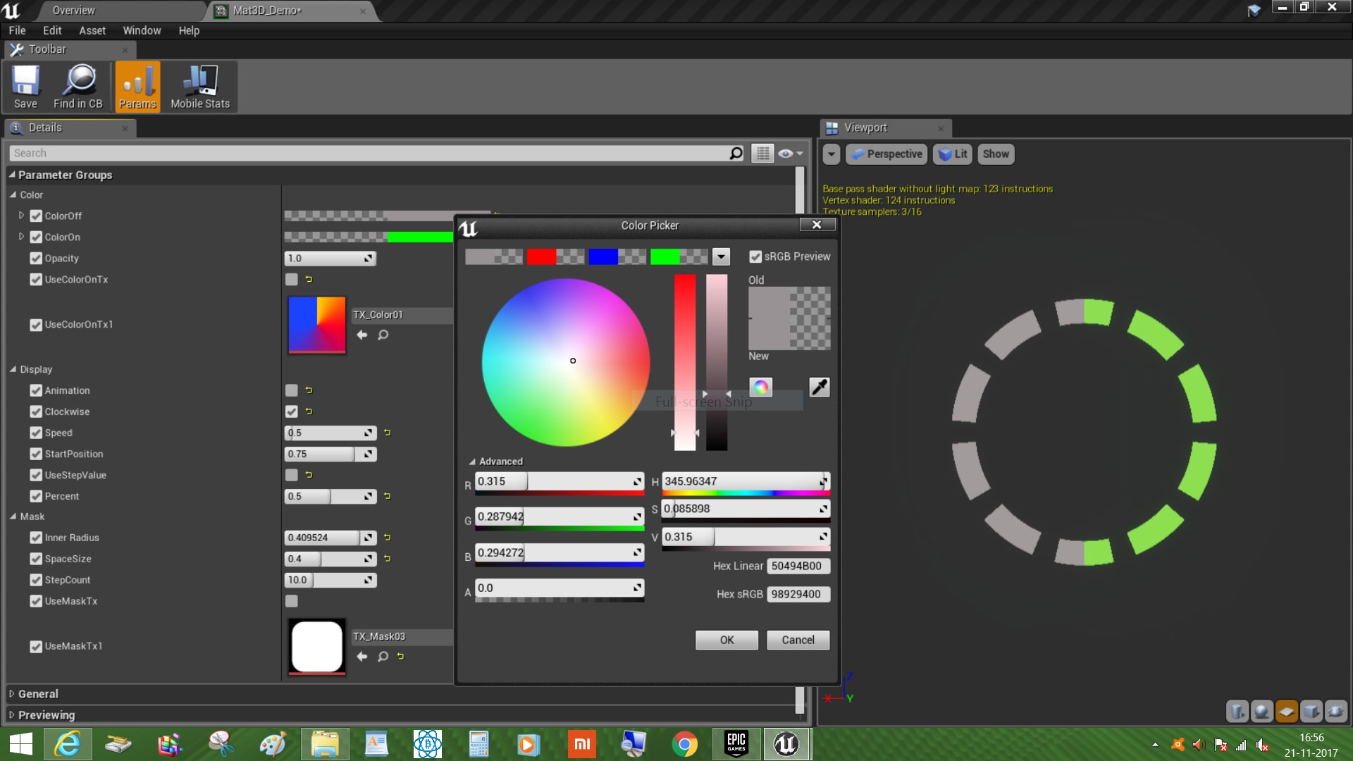This screenshot has width=1353, height=761.
Task: Uncheck the Clockwise value checkbox
Action: [x=291, y=412]
